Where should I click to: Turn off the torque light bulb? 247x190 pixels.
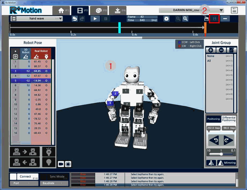point(49,162)
